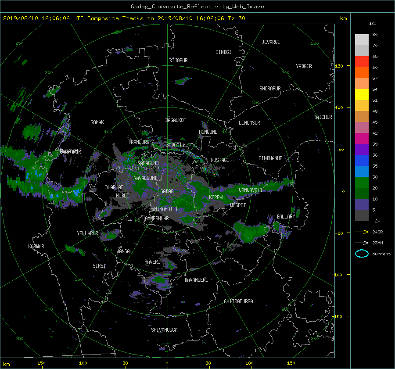Click the BALLARY city label
The image size is (395, 369).
286,217
